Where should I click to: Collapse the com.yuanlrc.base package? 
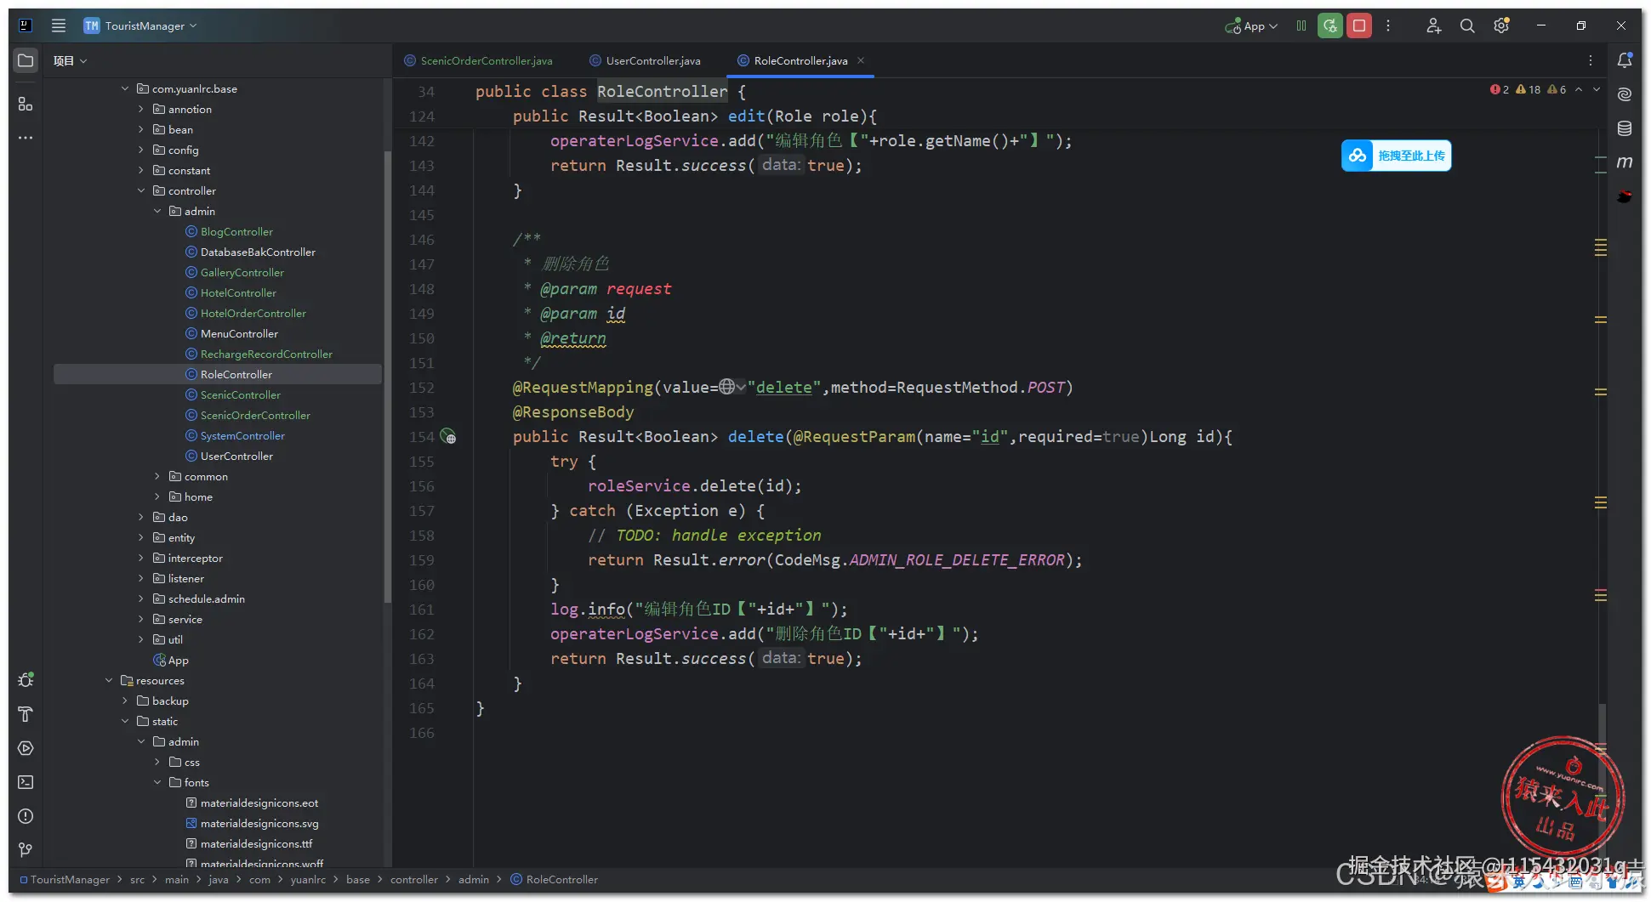click(125, 88)
